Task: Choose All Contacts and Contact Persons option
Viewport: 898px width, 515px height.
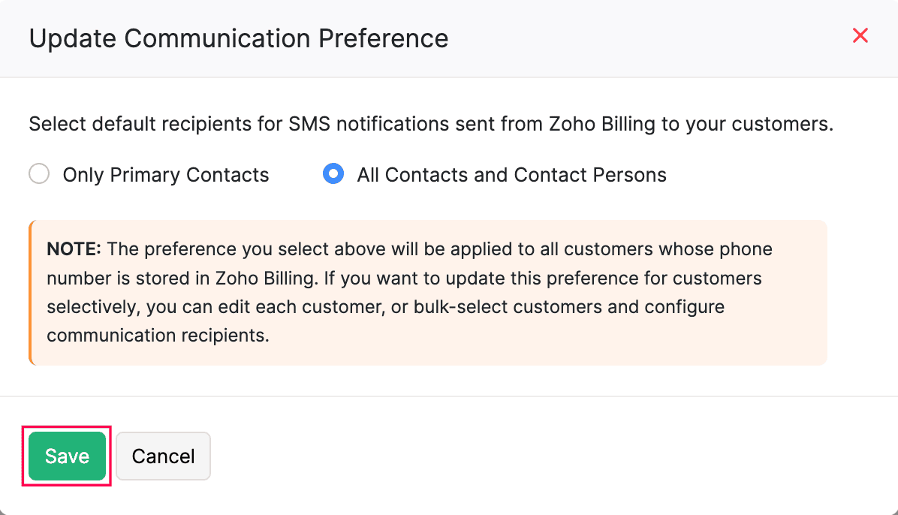Action: coord(333,173)
